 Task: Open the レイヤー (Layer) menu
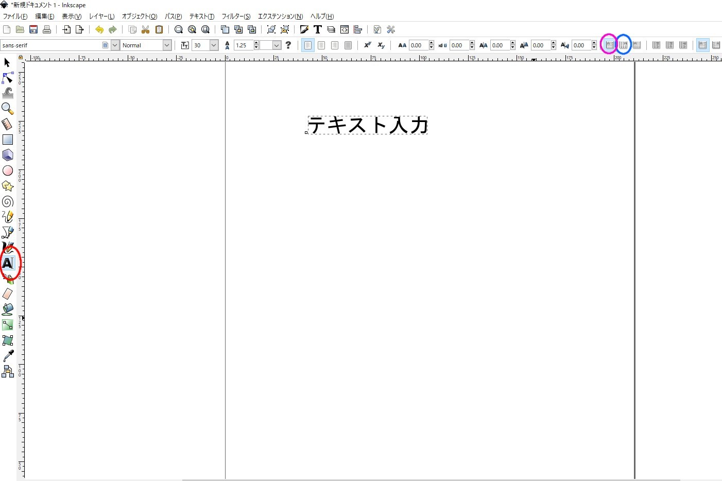click(101, 16)
